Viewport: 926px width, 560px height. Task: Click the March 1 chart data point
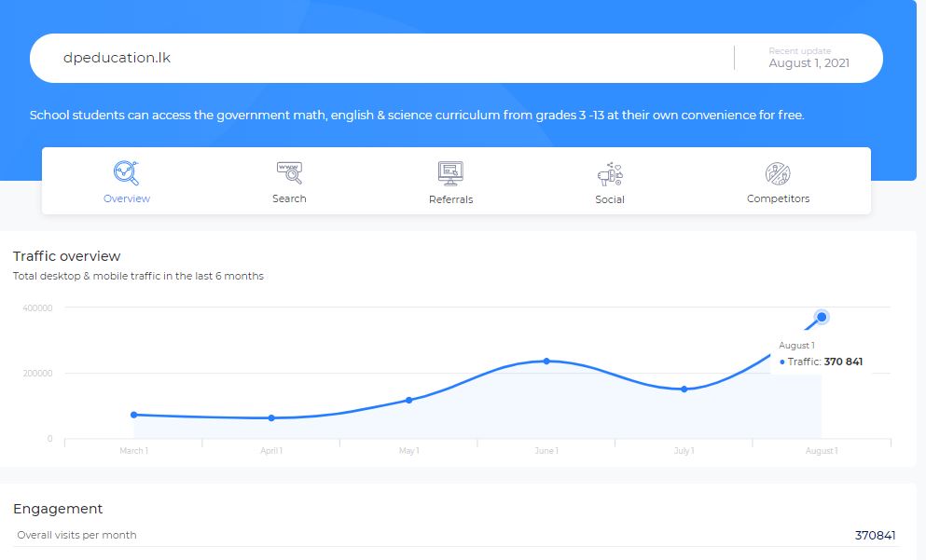coord(133,415)
